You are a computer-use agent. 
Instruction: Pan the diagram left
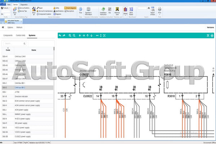(x=80, y=36)
